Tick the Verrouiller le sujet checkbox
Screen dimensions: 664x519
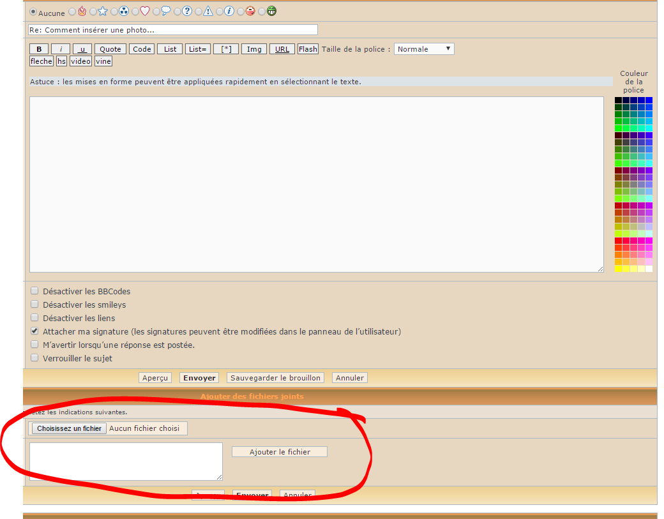point(34,358)
